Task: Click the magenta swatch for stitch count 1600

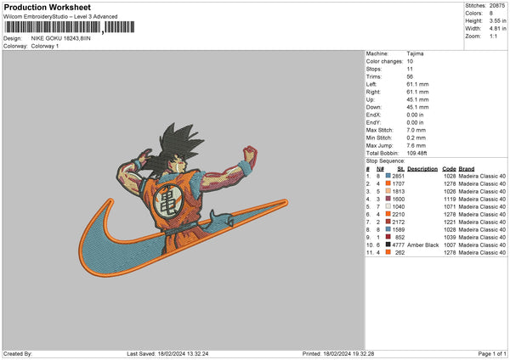Action: 388,199
